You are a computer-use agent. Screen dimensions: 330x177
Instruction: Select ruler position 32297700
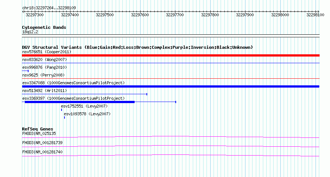(175, 15)
